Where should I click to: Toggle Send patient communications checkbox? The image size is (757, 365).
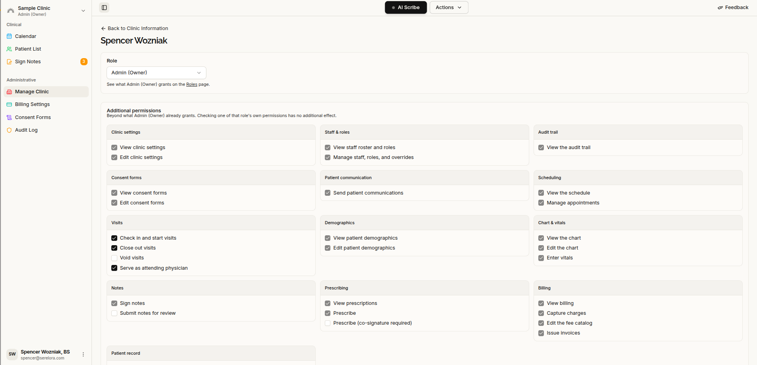click(x=328, y=193)
